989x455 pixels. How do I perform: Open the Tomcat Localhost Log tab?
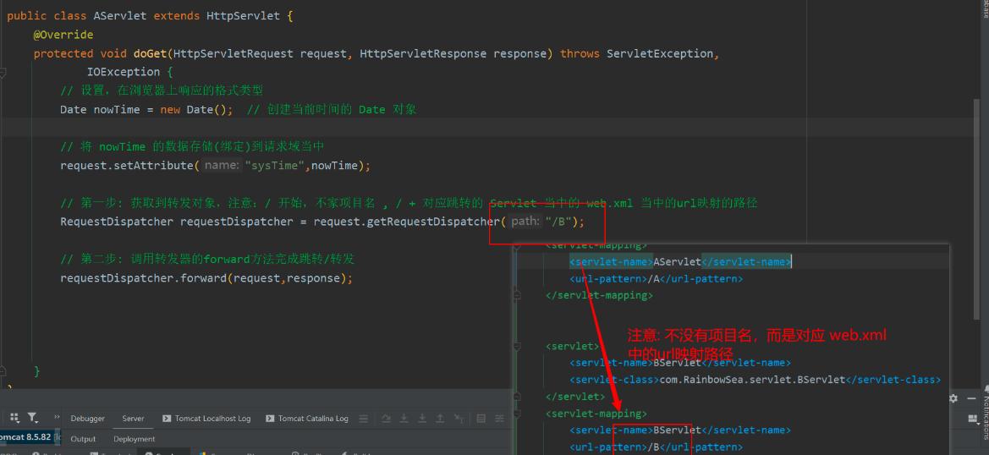pos(206,418)
